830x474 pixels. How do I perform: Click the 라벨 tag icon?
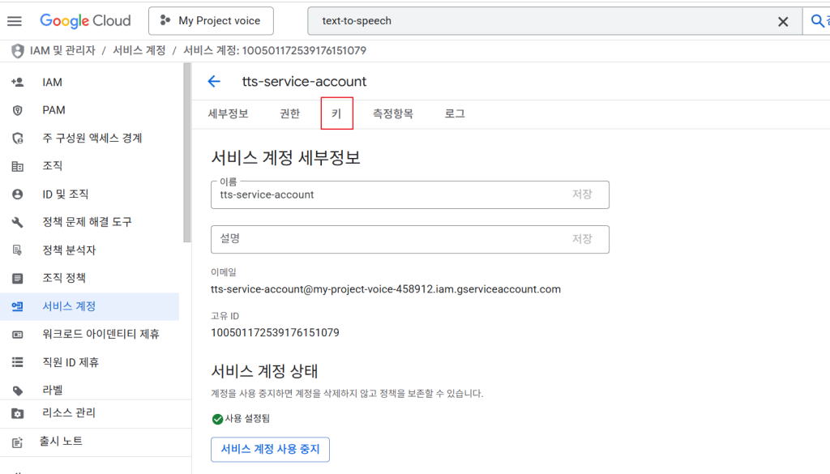[x=18, y=391]
